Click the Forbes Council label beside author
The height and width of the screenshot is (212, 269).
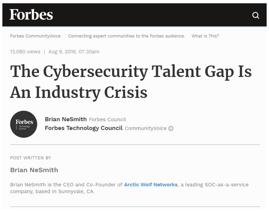click(x=107, y=120)
